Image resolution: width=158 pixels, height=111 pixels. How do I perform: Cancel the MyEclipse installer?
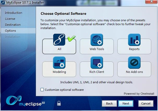click(146, 103)
